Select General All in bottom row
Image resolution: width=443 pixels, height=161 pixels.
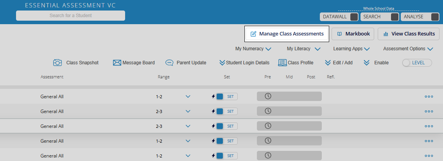coord(52,156)
